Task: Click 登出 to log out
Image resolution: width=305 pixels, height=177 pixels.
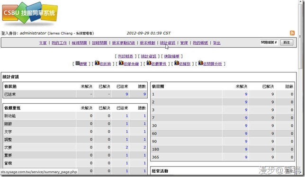Action: tap(217, 43)
